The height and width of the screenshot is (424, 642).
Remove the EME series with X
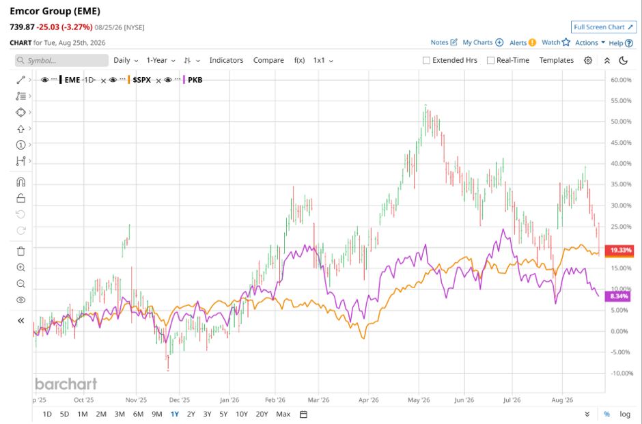(x=103, y=81)
